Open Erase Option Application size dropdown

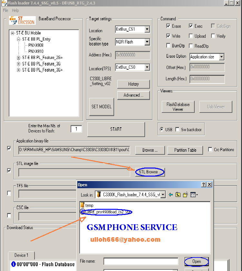tap(221, 57)
